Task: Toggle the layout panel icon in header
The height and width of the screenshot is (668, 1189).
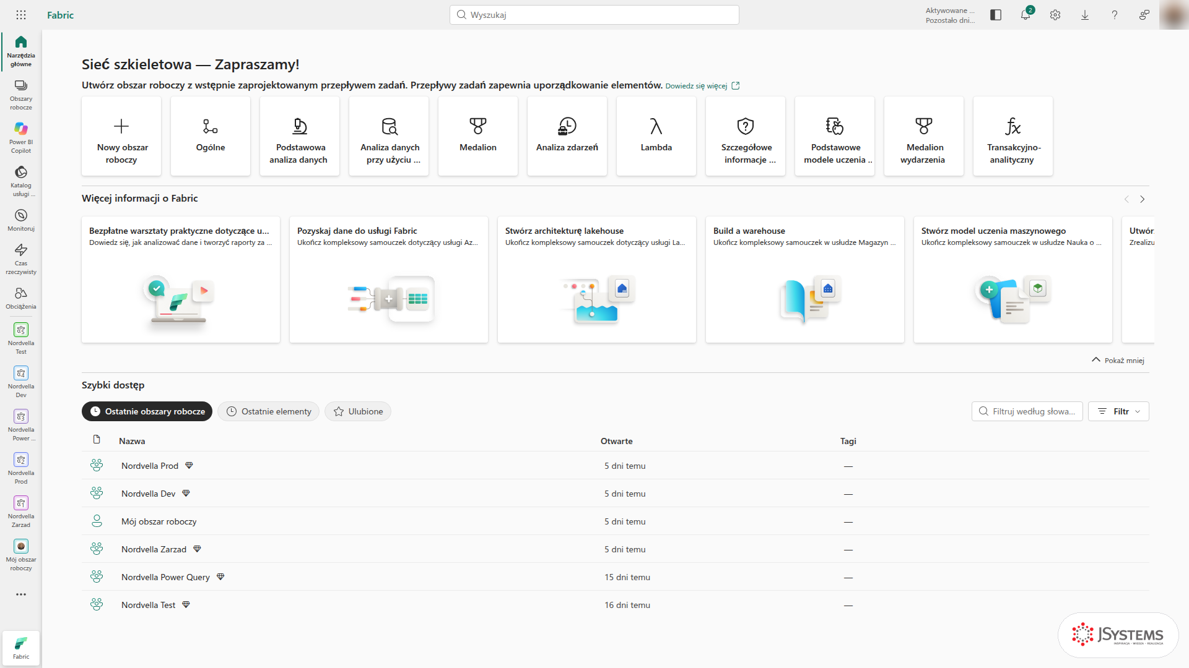Action: [996, 15]
